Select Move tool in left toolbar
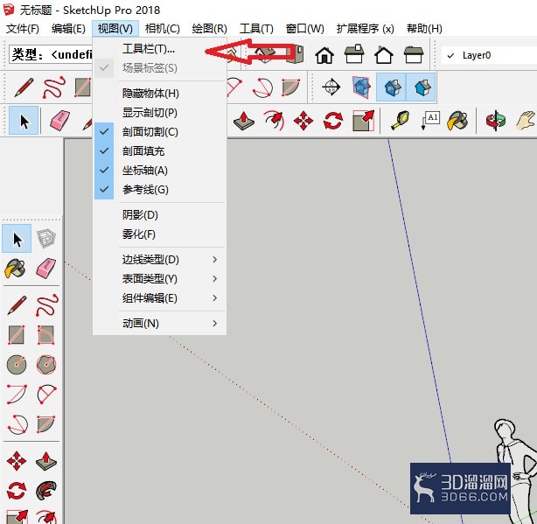 tap(17, 461)
